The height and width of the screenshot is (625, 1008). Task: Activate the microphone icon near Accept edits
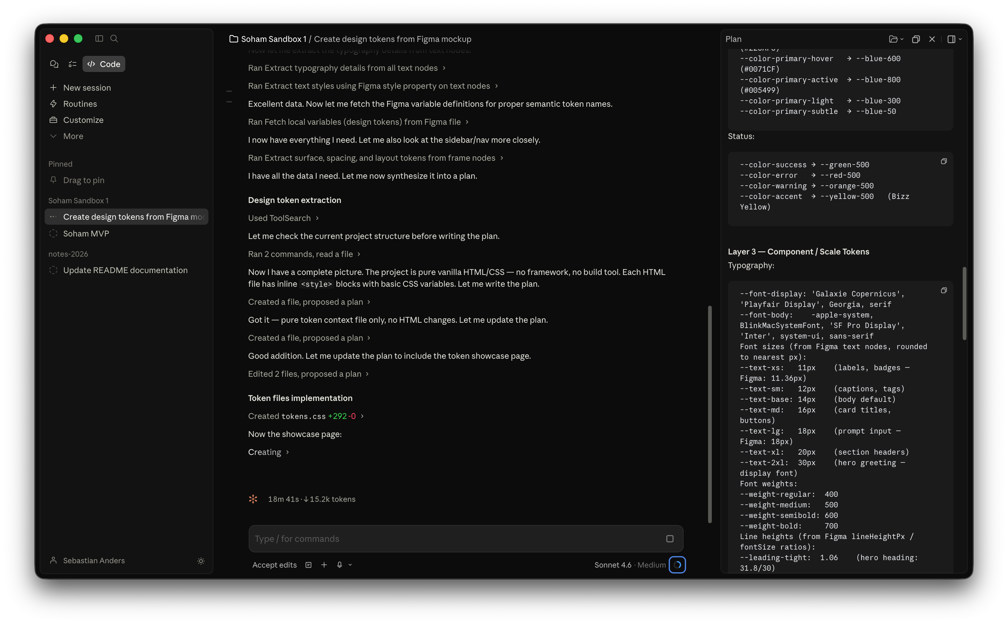tap(339, 565)
